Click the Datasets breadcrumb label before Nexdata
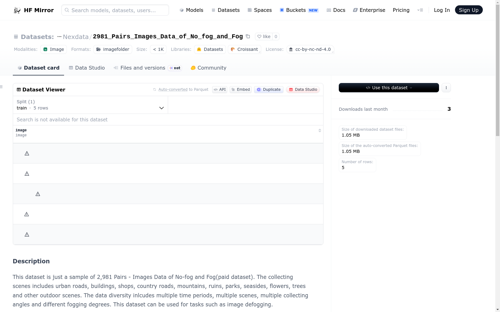 (37, 37)
